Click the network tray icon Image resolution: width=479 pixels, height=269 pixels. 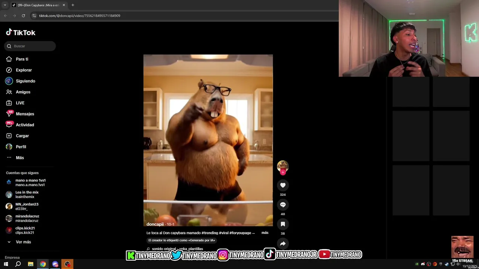453,264
